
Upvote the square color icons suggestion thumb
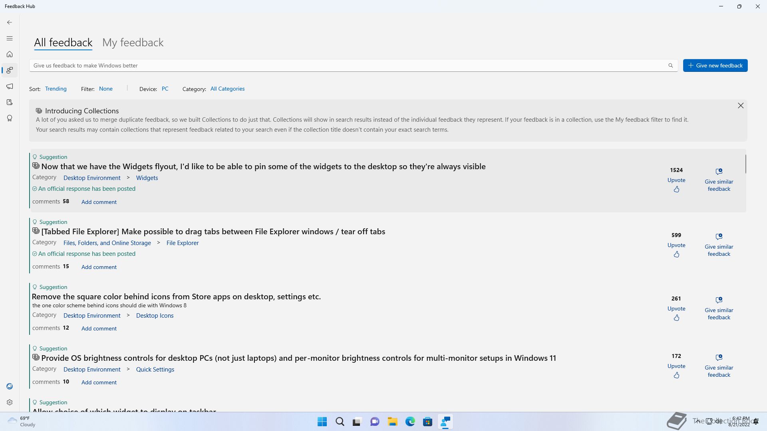click(x=676, y=318)
